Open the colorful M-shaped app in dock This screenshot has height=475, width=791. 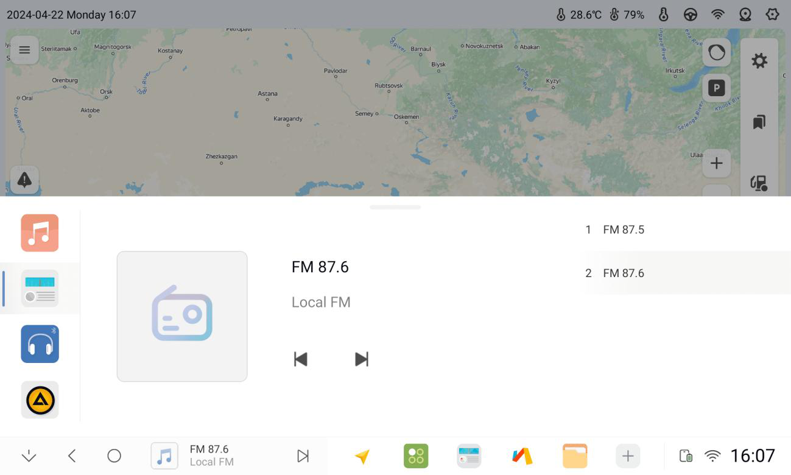[522, 456]
